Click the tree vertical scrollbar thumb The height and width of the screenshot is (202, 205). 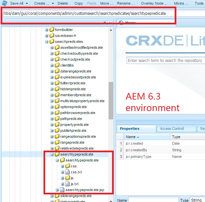coord(111,101)
